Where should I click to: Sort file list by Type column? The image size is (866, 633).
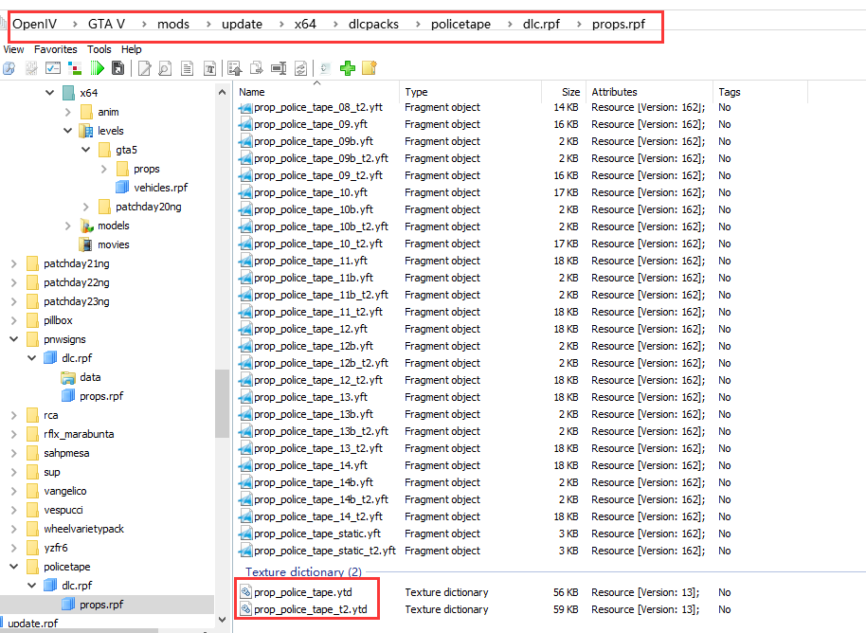pyautogui.click(x=470, y=92)
